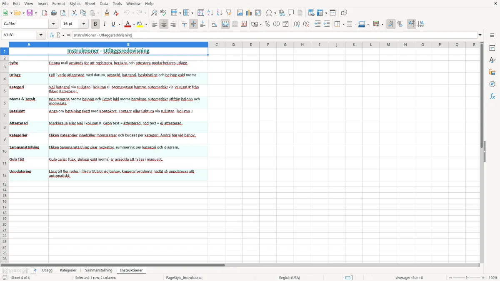Toggle Merge and Center Cells
Viewport: 500px width, 281px height.
(225, 24)
